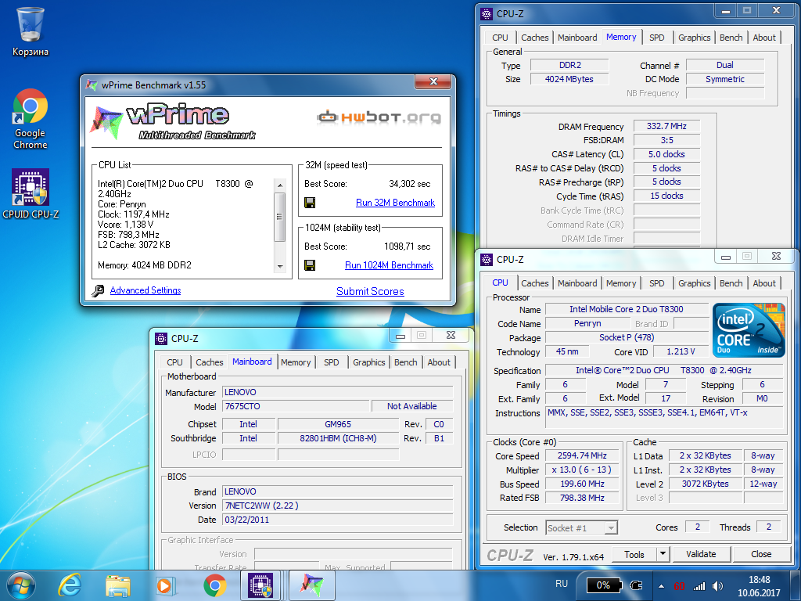Run the 1024M Benchmark
Viewport: 801px width, 601px height.
coord(390,265)
